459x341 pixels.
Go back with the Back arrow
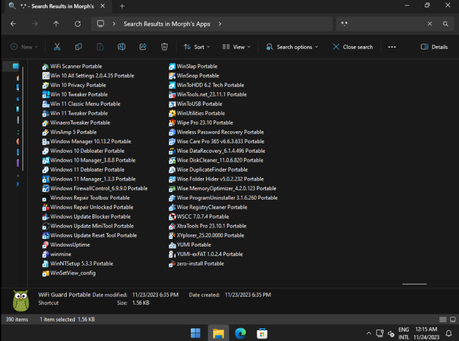[x=13, y=23]
